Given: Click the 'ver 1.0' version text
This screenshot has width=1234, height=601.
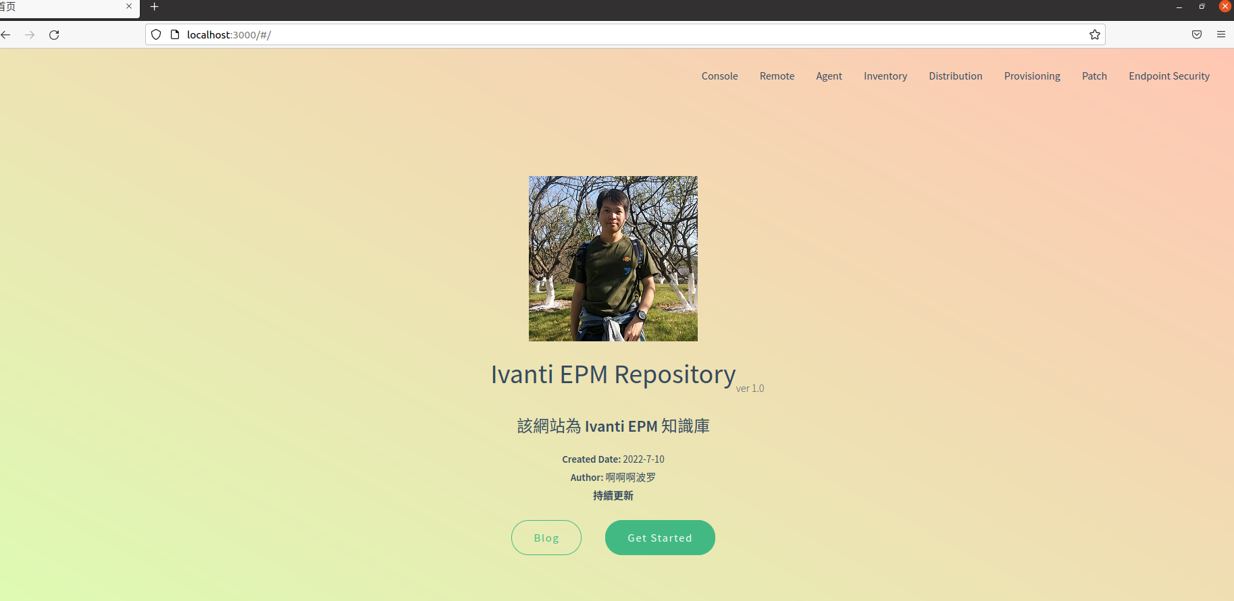Looking at the screenshot, I should (750, 389).
